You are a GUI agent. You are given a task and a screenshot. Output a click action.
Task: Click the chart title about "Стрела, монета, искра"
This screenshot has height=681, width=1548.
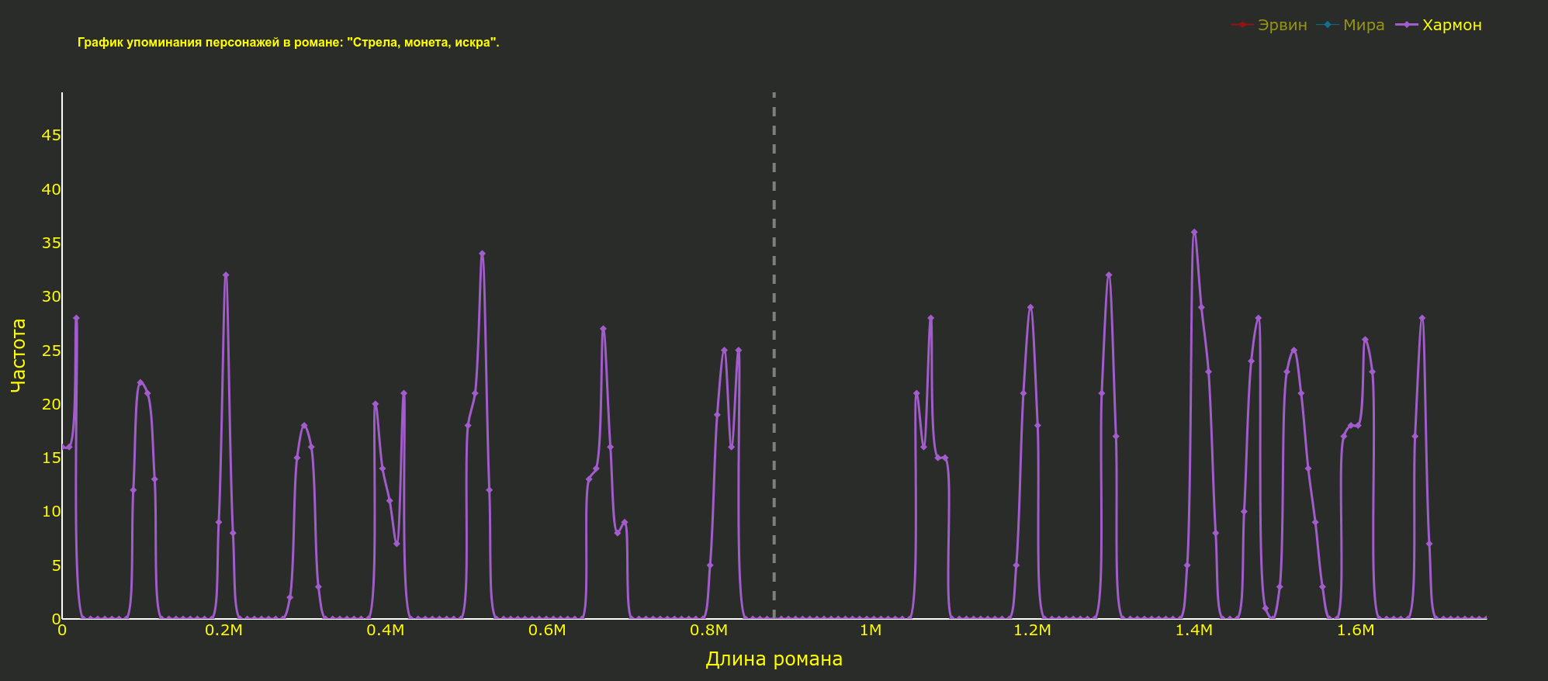tap(288, 43)
